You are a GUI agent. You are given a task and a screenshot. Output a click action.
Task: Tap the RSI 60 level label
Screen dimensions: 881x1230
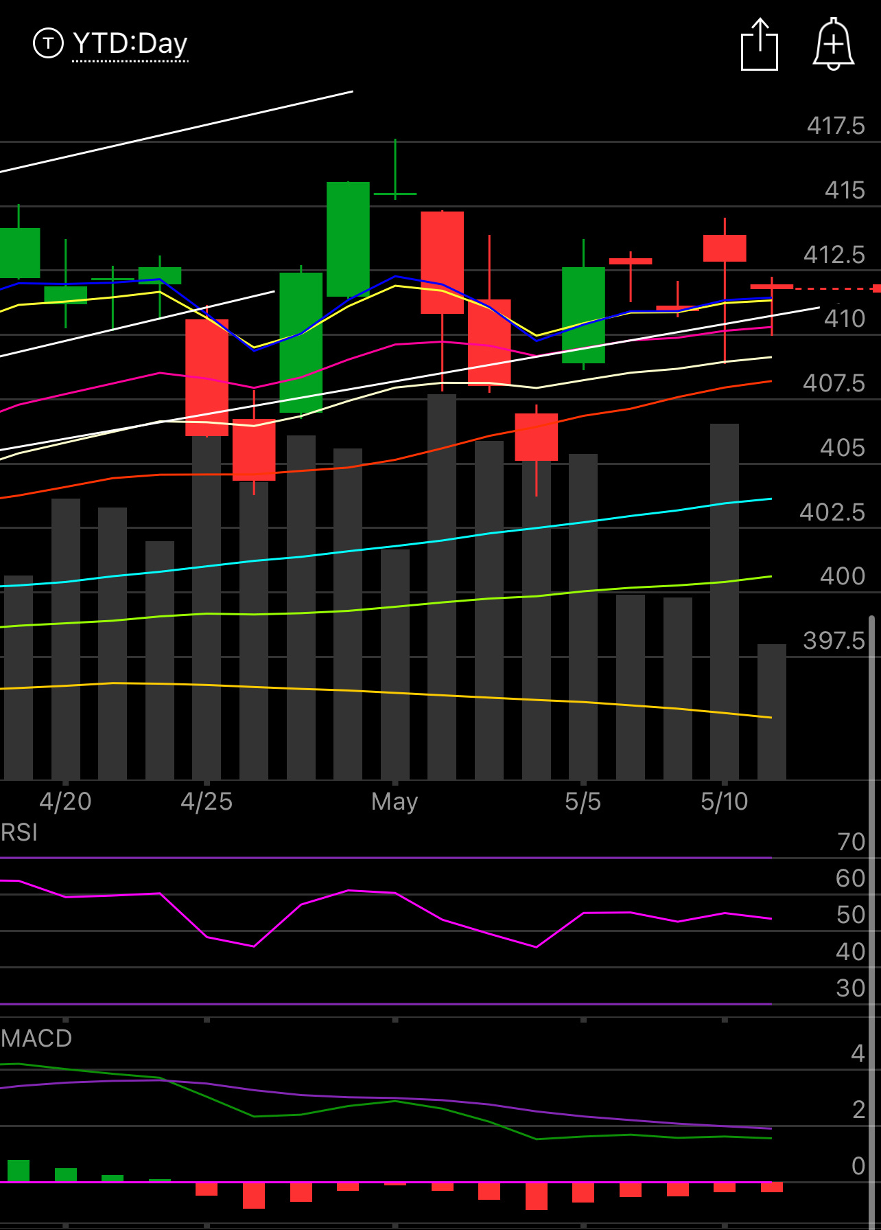click(x=851, y=878)
